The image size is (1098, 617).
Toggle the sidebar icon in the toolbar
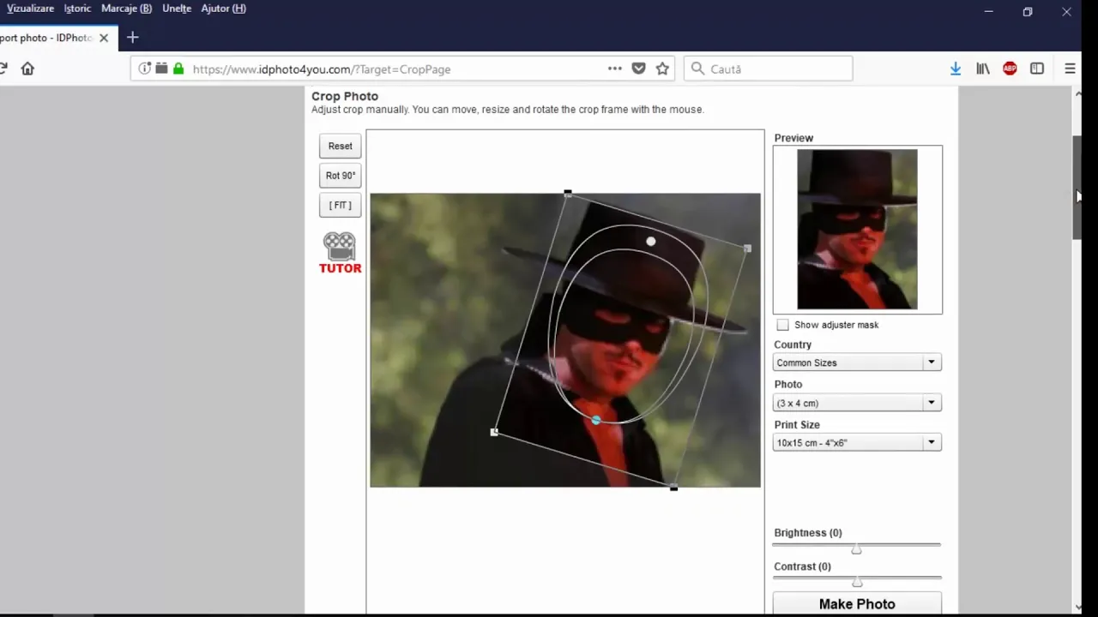[x=1037, y=69]
